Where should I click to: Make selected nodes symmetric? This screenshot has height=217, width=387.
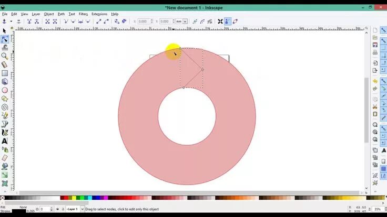point(80,21)
